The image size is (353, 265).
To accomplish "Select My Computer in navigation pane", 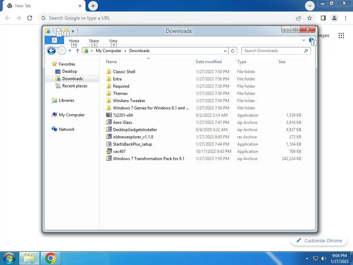I will coord(72,115).
